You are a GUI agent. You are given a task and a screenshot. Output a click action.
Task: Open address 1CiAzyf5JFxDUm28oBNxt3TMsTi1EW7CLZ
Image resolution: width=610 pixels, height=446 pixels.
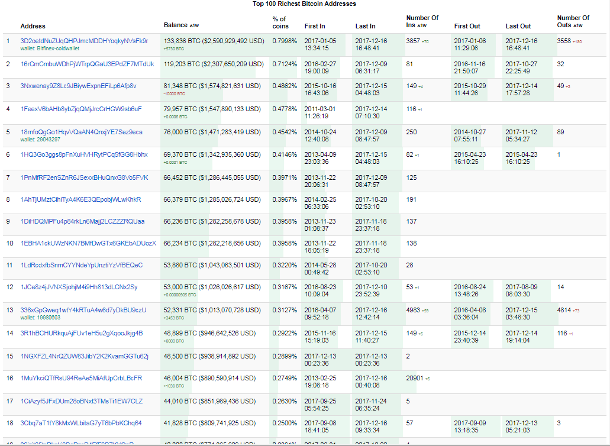[x=81, y=401]
